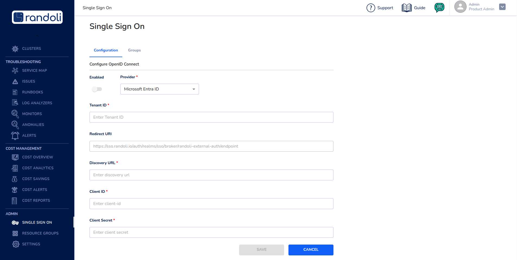Click the Cancel button
Image resolution: width=517 pixels, height=260 pixels.
click(311, 250)
